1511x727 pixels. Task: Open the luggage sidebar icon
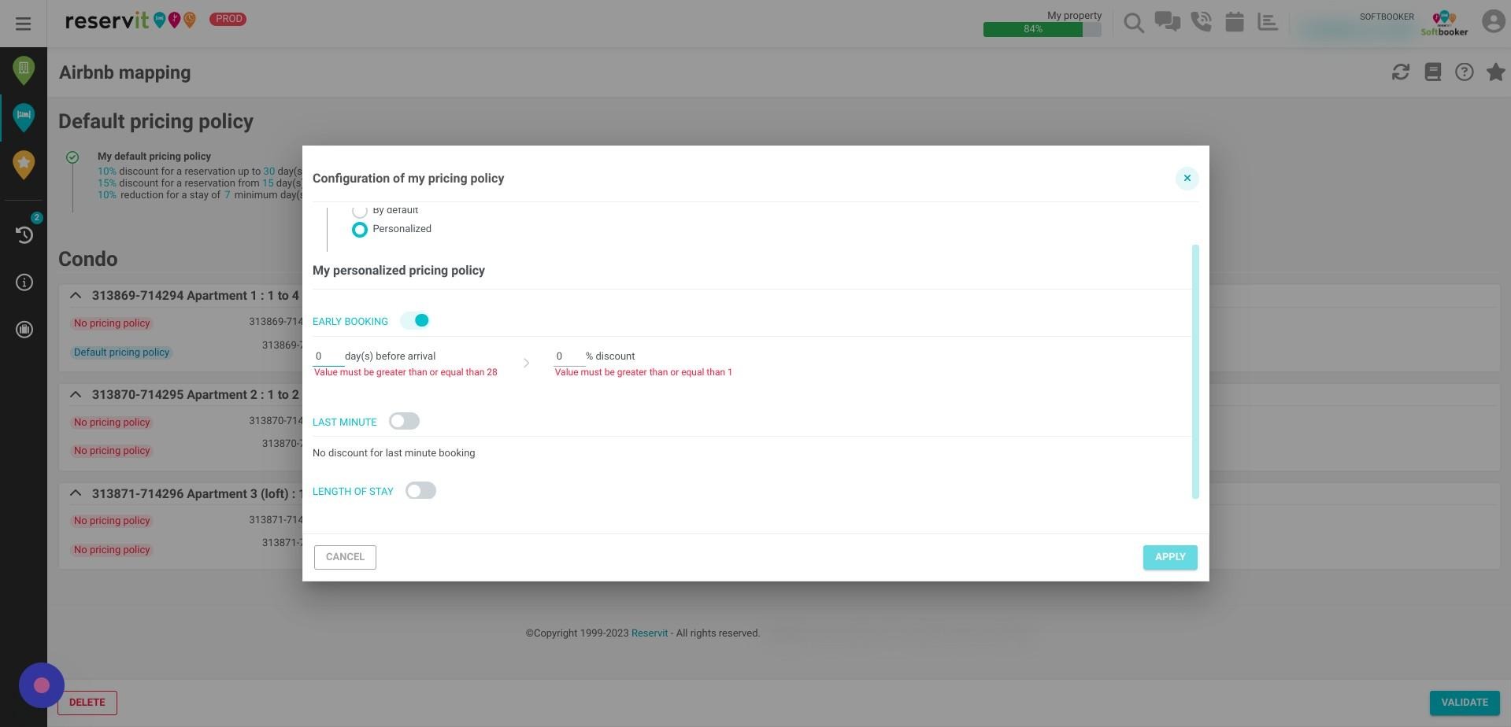coord(24,330)
